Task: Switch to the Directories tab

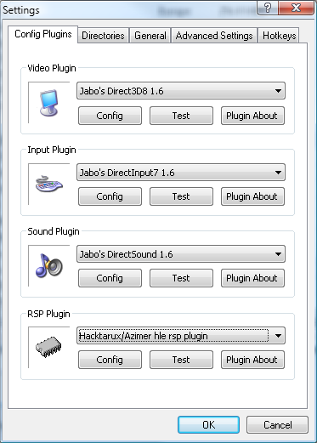Action: [x=103, y=36]
